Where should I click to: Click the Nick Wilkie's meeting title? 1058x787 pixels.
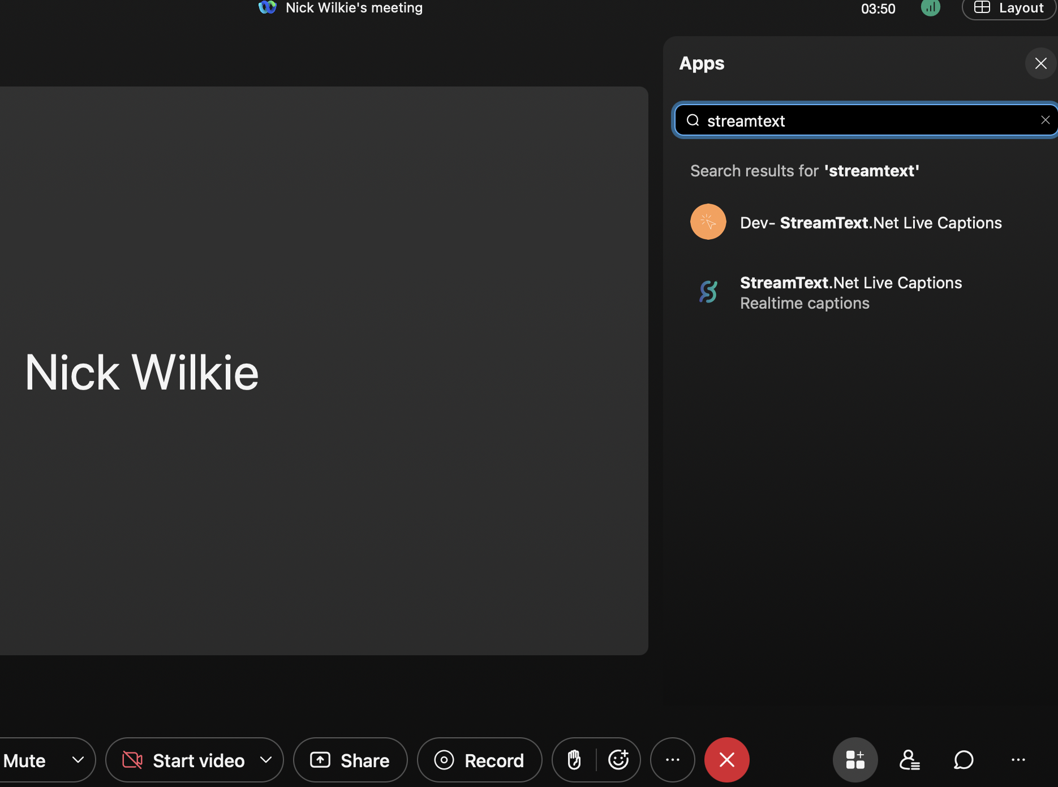[x=354, y=7]
